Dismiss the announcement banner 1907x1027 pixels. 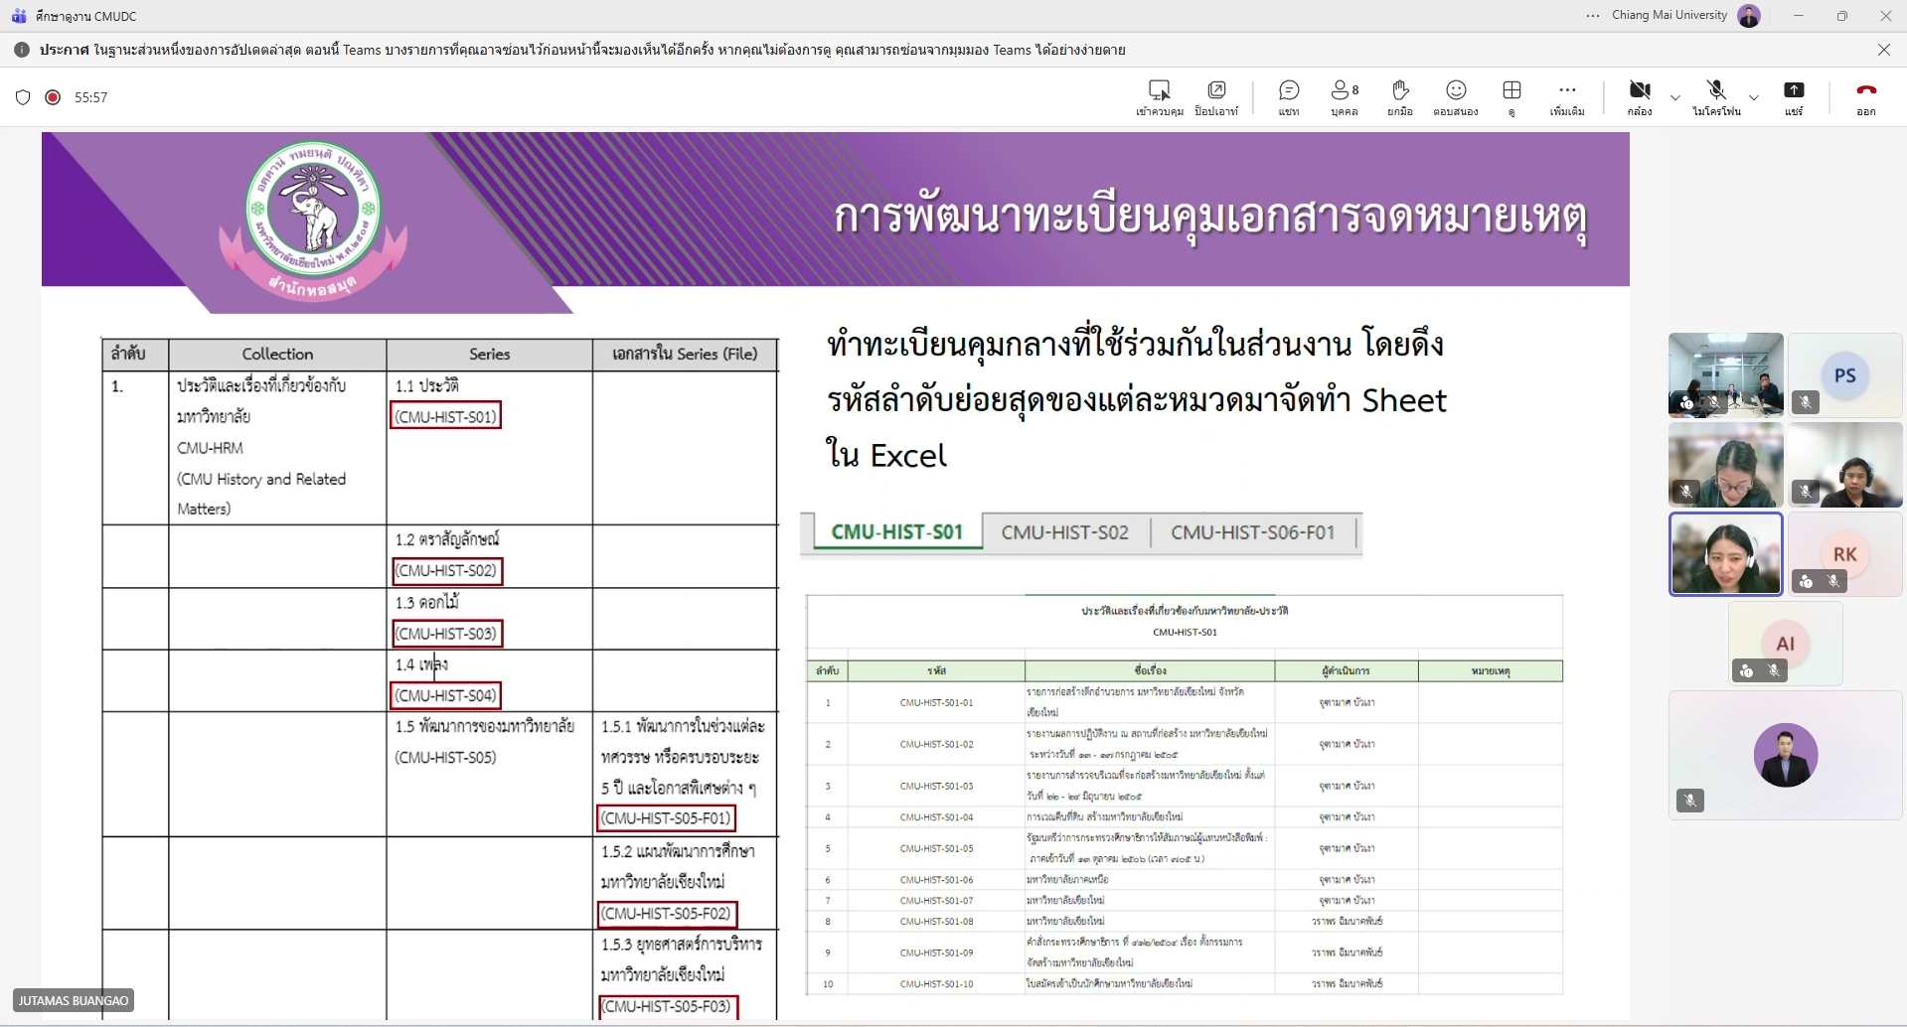[1883, 50]
